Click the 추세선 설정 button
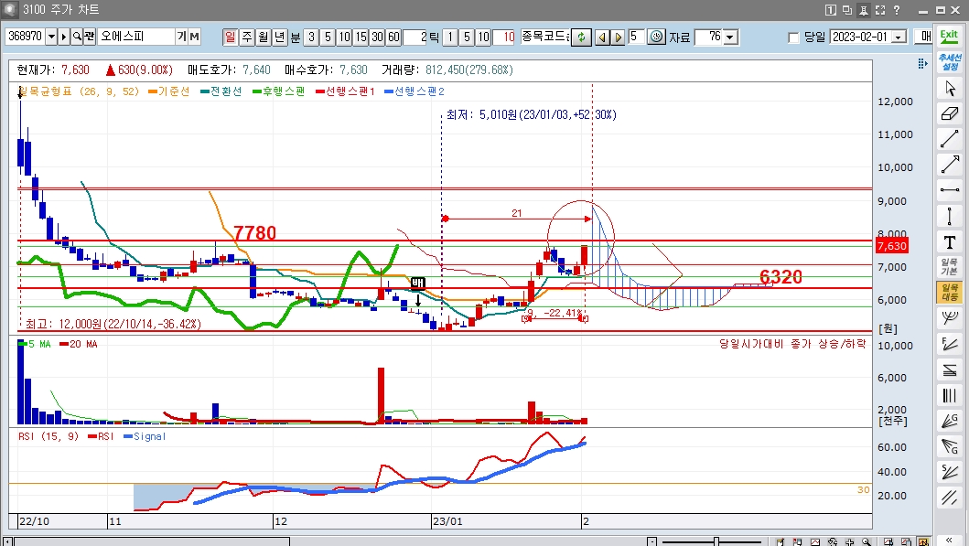Screen dimensions: 969x546 point(950,62)
